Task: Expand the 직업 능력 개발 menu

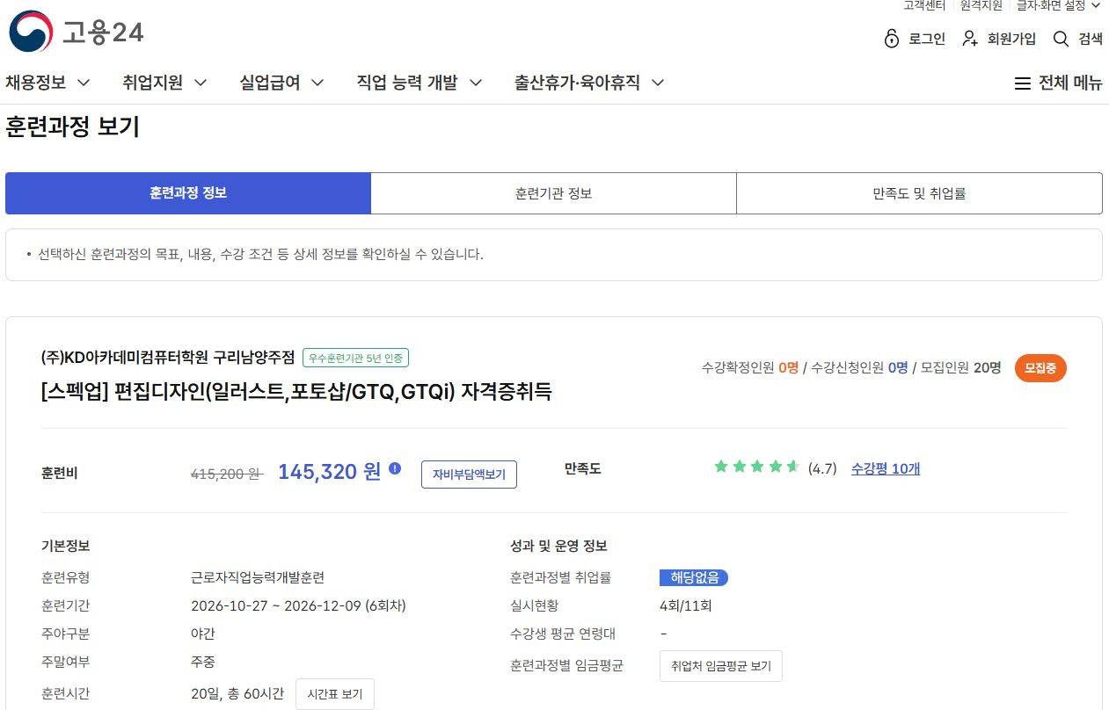Action: 420,83
